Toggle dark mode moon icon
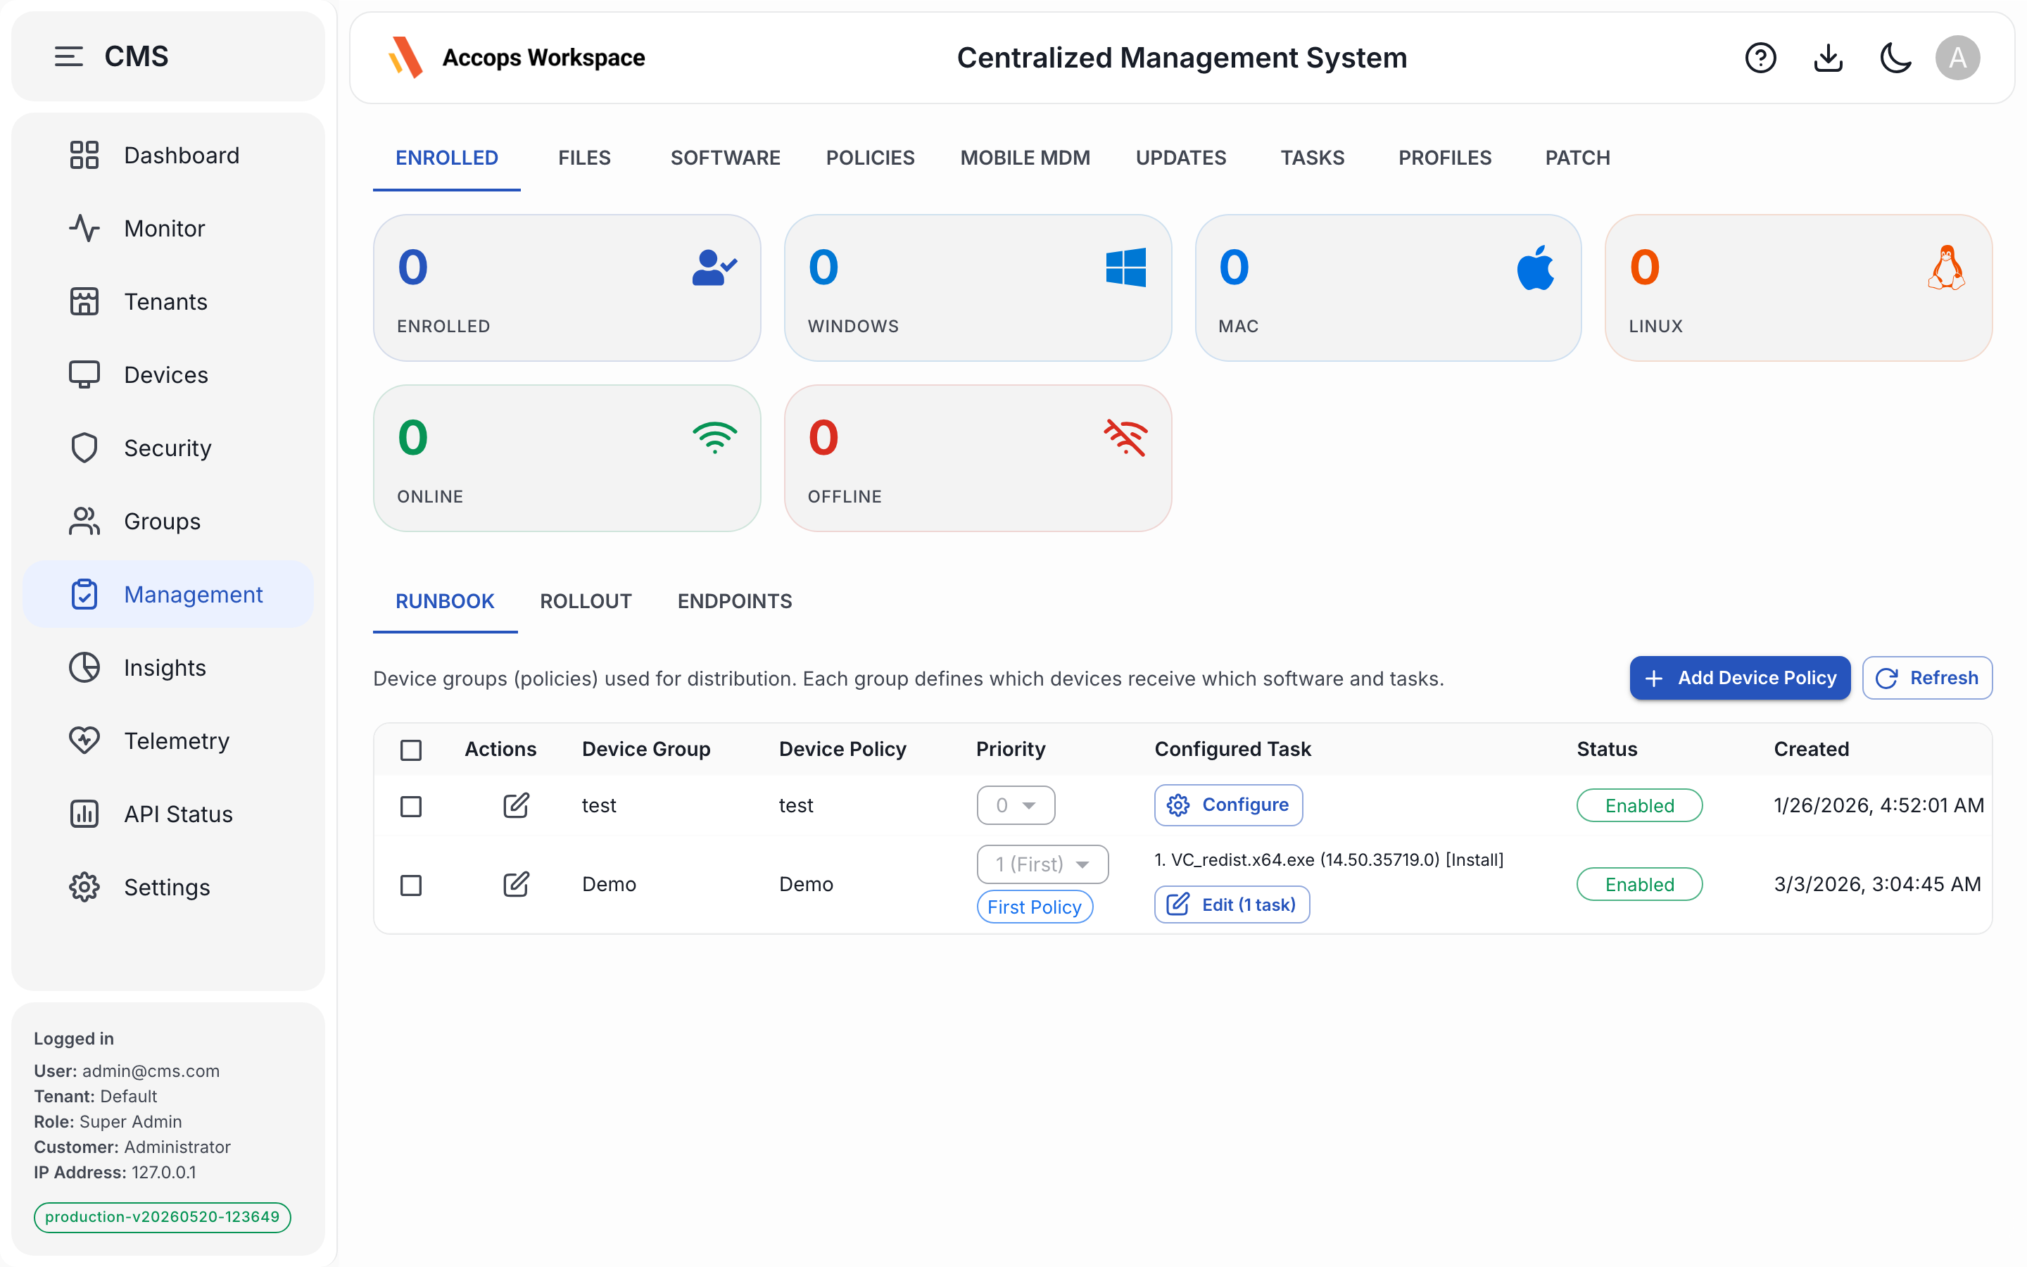The height and width of the screenshot is (1267, 2027). pyautogui.click(x=1895, y=58)
